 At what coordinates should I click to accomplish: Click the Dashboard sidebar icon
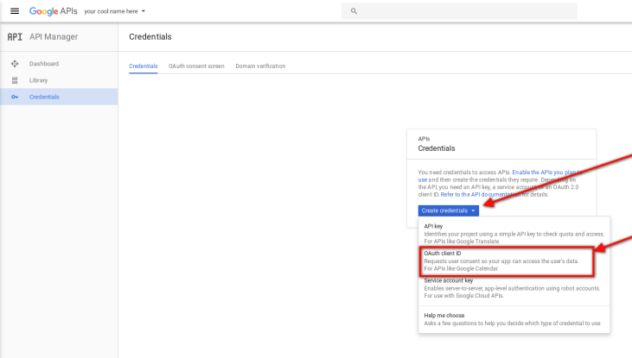[15, 64]
